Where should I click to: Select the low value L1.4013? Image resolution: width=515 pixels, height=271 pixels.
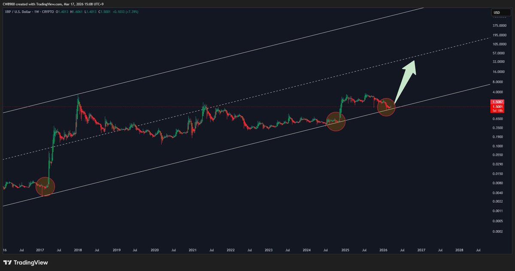(91, 12)
